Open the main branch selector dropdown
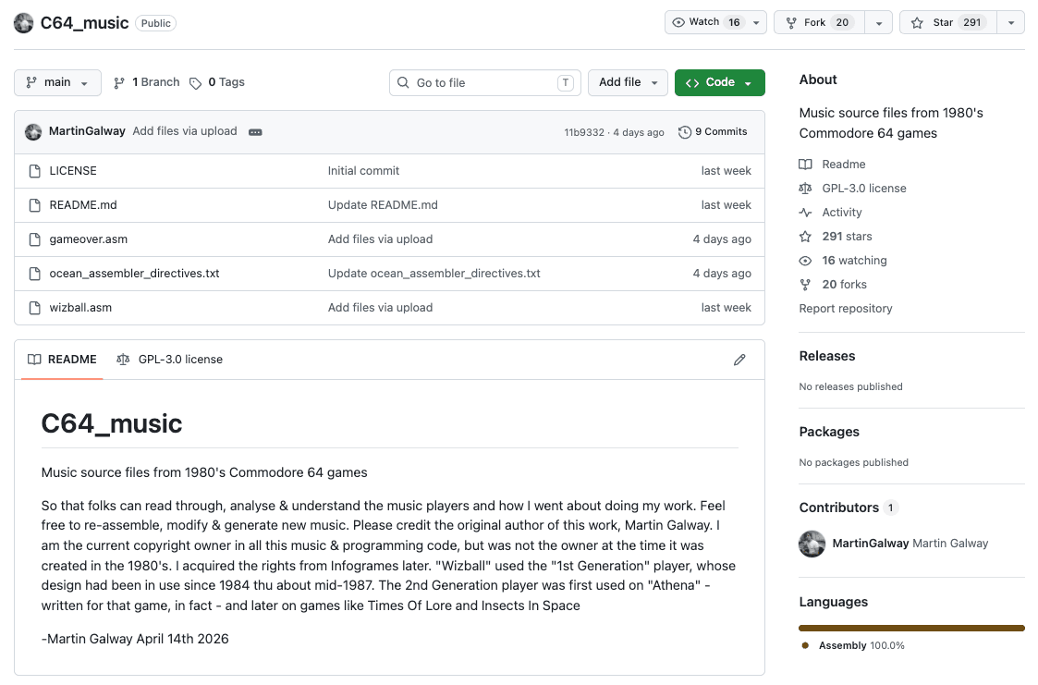 (x=57, y=82)
